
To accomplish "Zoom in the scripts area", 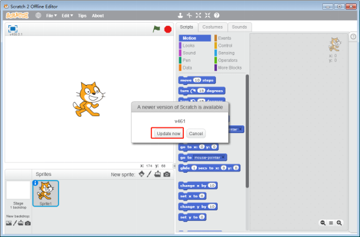I will (x=339, y=223).
